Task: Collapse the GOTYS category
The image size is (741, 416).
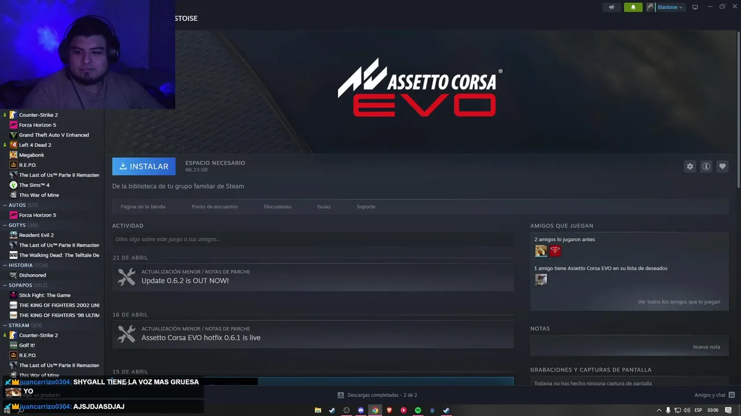Action: point(5,225)
